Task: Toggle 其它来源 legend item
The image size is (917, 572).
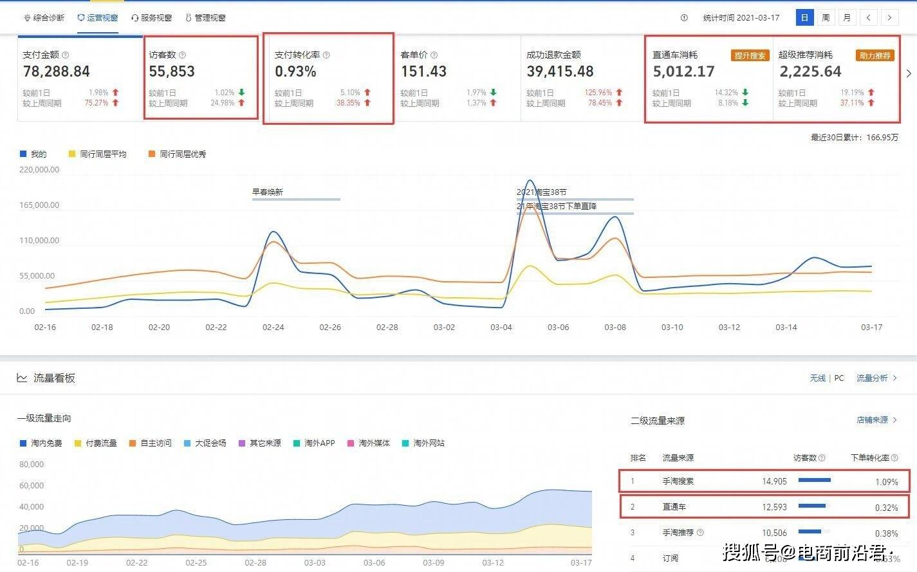Action: pyautogui.click(x=260, y=443)
